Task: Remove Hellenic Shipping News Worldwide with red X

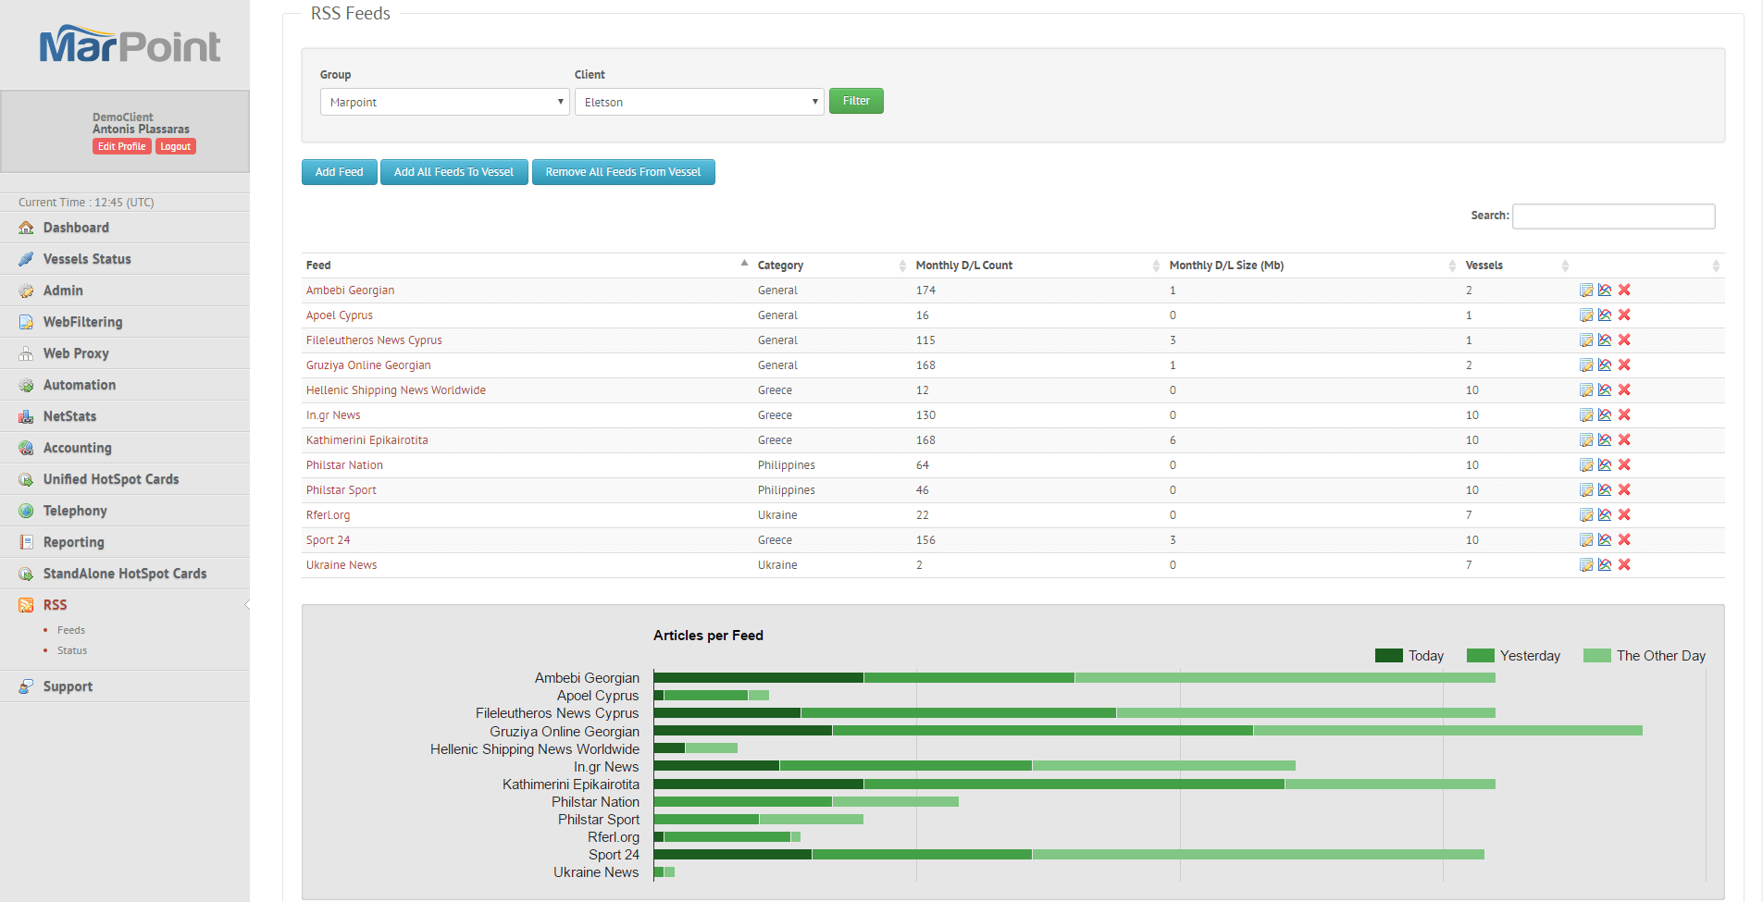Action: [1624, 390]
